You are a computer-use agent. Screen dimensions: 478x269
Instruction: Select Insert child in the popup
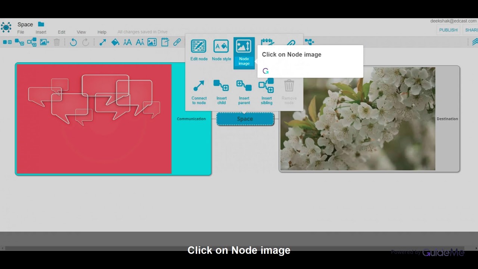pyautogui.click(x=221, y=92)
